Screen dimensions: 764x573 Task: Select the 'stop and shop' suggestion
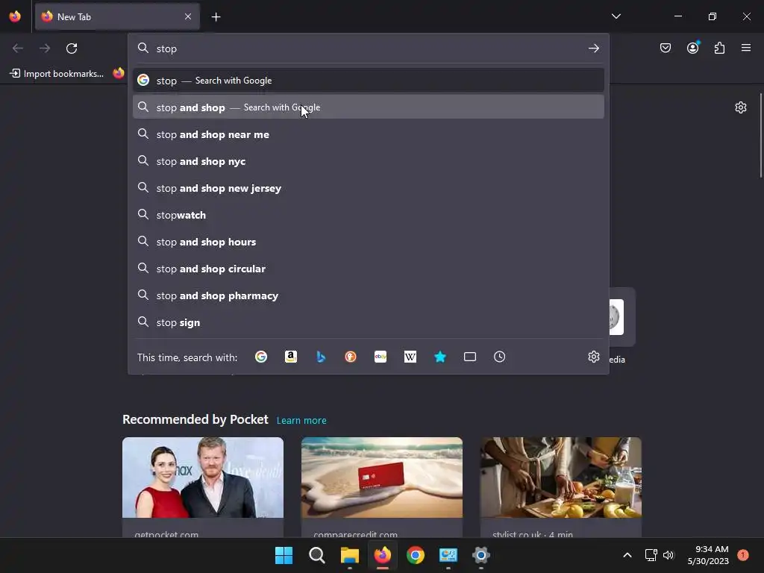[x=369, y=107]
